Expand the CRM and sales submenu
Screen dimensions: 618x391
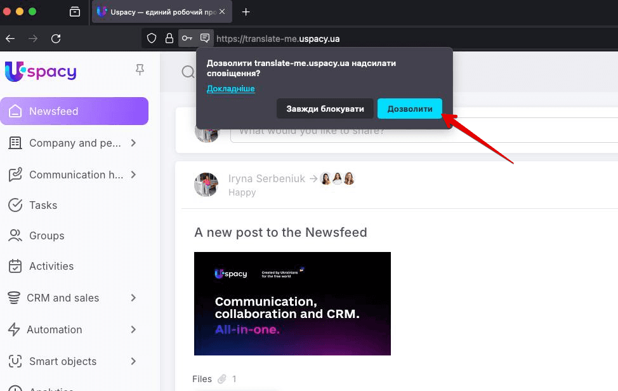(133, 298)
